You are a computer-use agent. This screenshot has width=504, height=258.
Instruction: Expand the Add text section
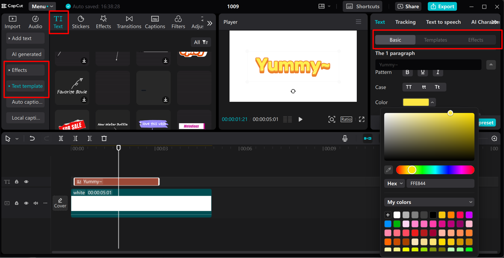click(x=26, y=38)
